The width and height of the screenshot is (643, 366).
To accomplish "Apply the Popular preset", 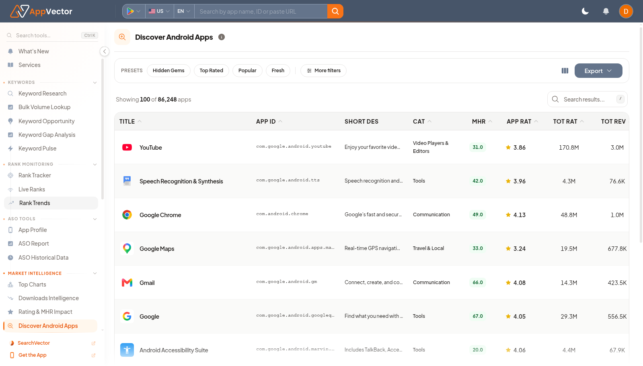I will click(247, 71).
